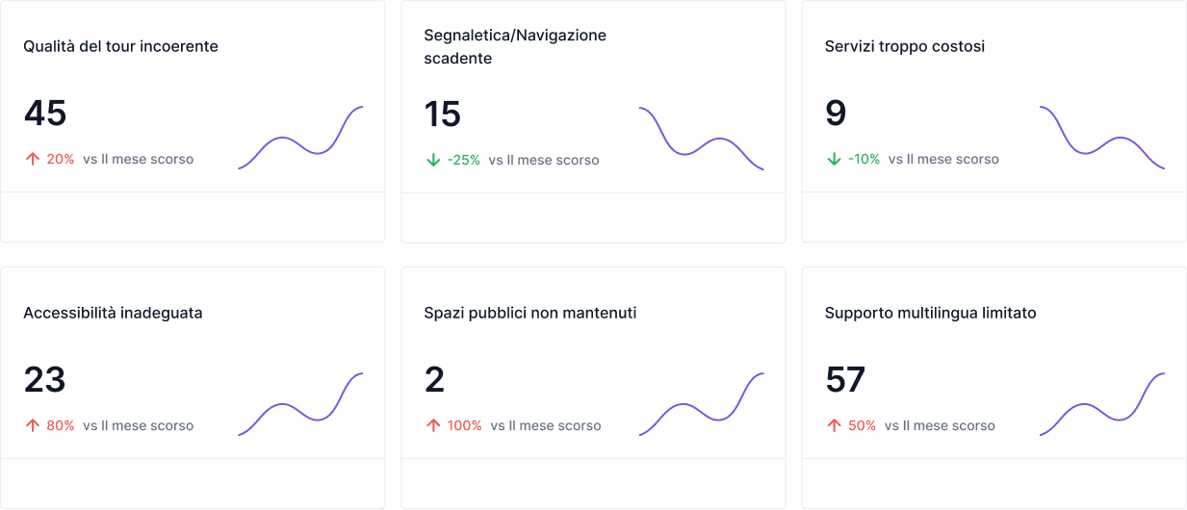Viewport: 1187px width, 510px height.
Task: Click the green down arrow beside -10%
Action: (835, 160)
